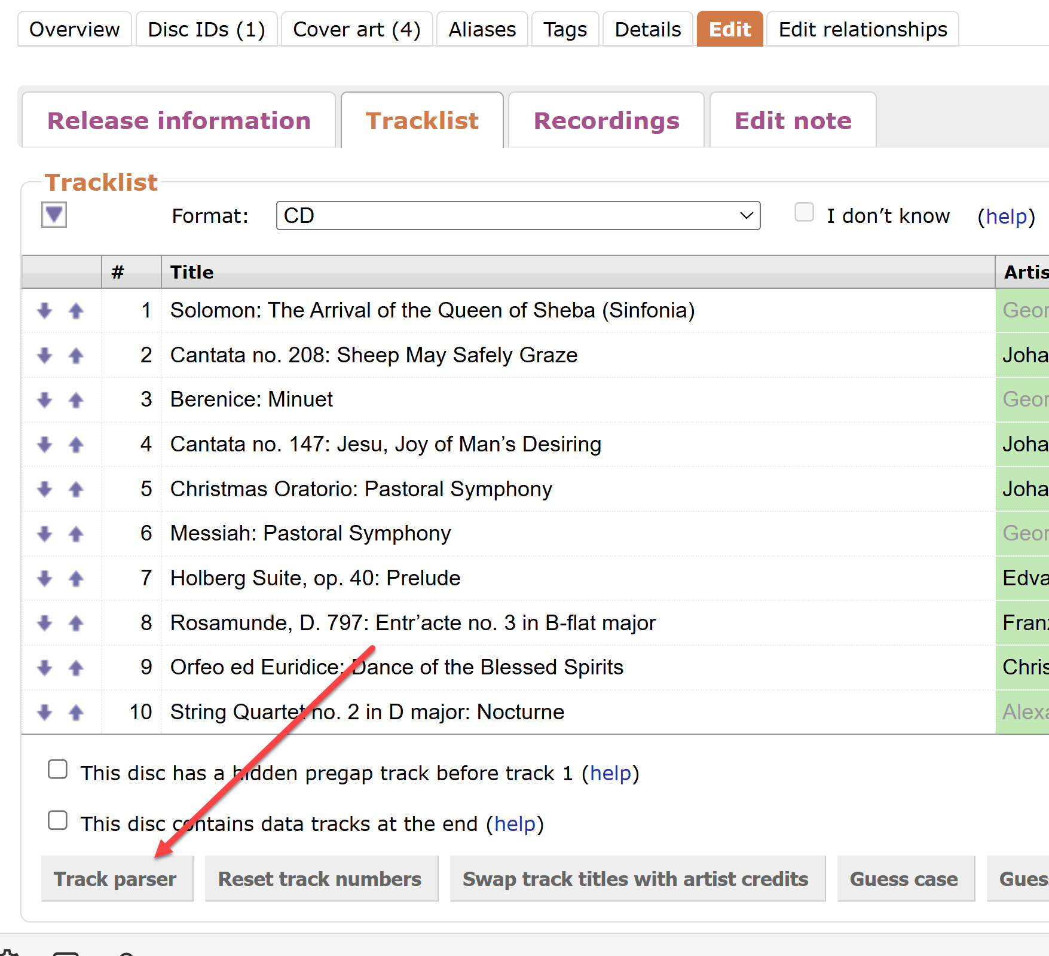
Task: Move track 1 down with arrow icon
Action: (45, 311)
